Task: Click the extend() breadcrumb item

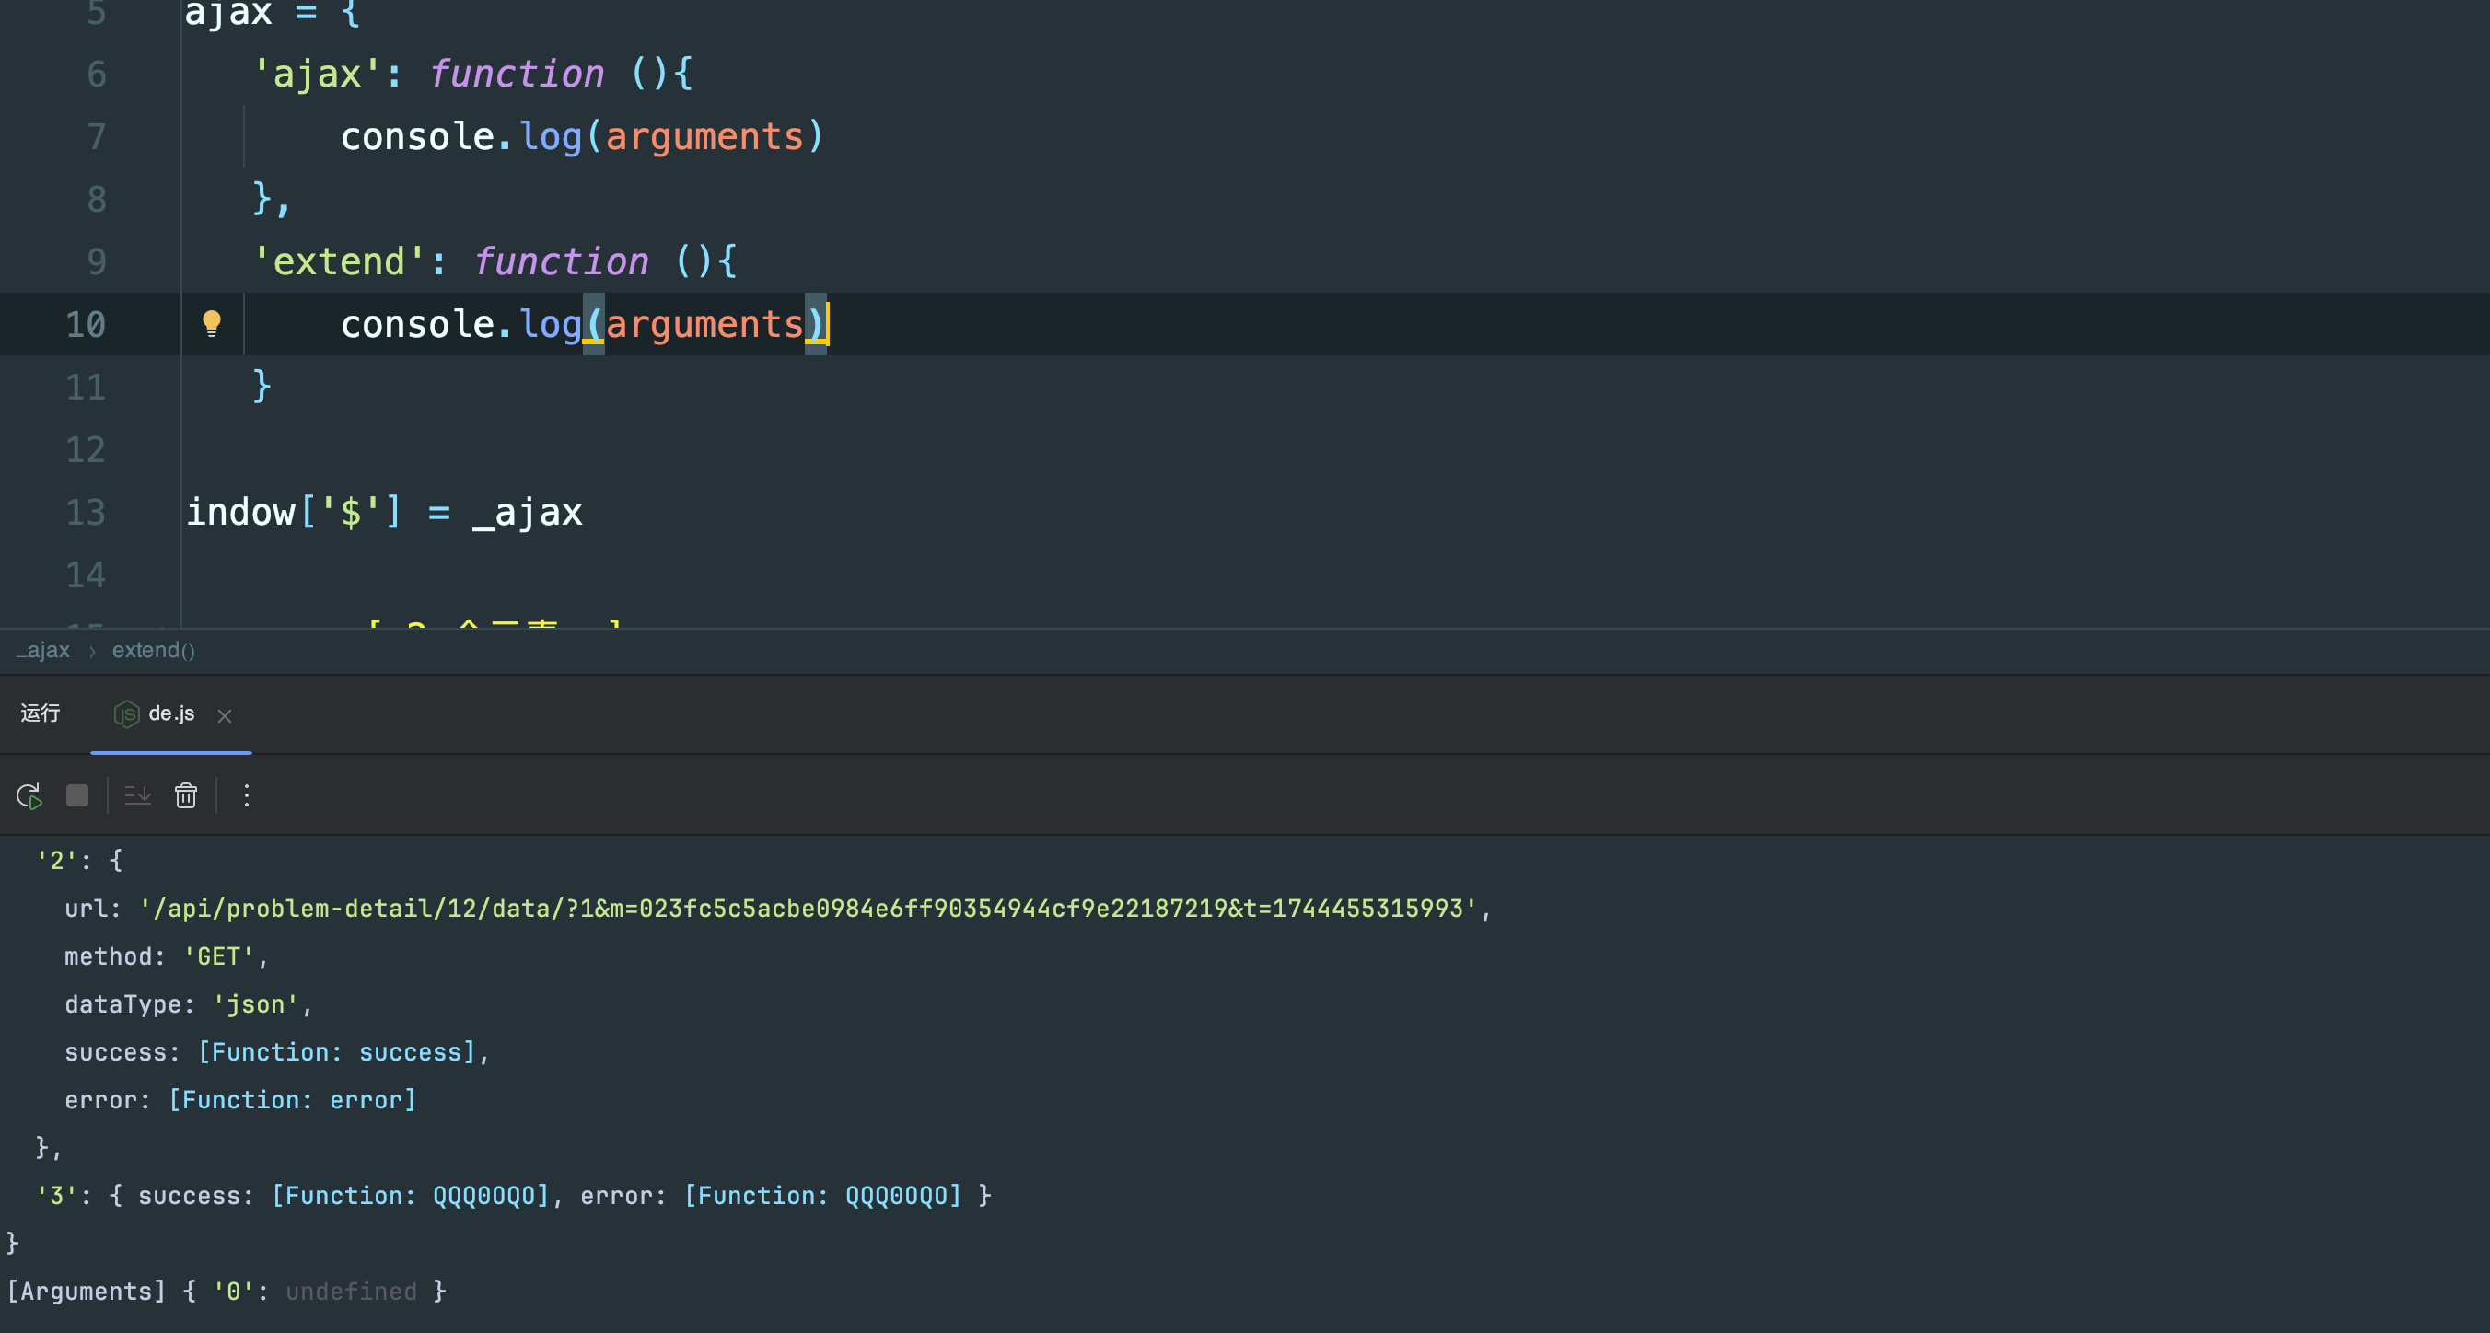Action: click(x=153, y=651)
